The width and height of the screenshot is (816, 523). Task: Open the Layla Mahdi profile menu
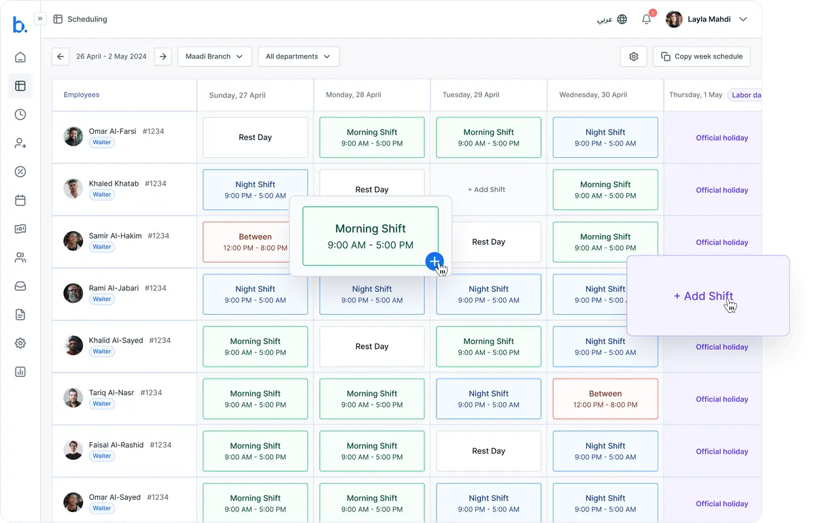pos(707,19)
